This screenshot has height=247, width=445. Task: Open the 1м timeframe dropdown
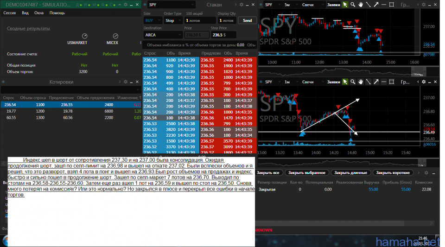point(290,82)
